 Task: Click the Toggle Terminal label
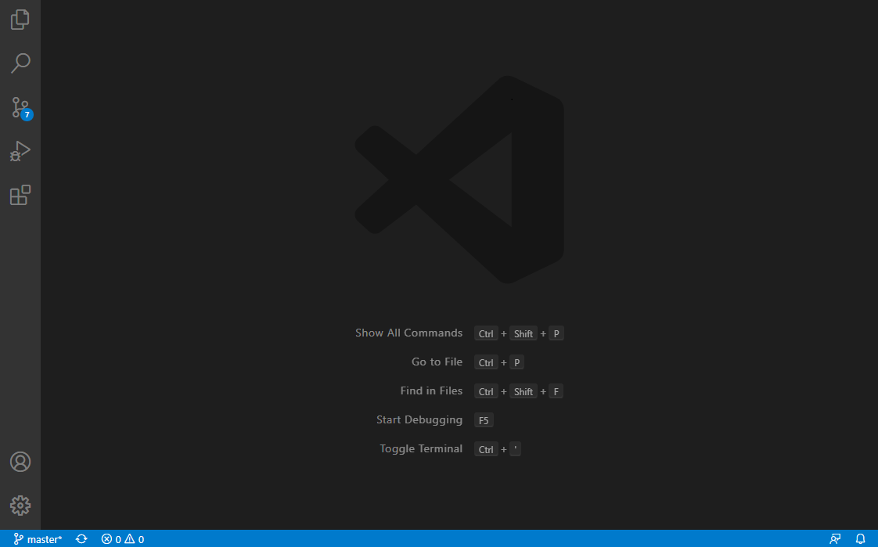click(x=421, y=449)
